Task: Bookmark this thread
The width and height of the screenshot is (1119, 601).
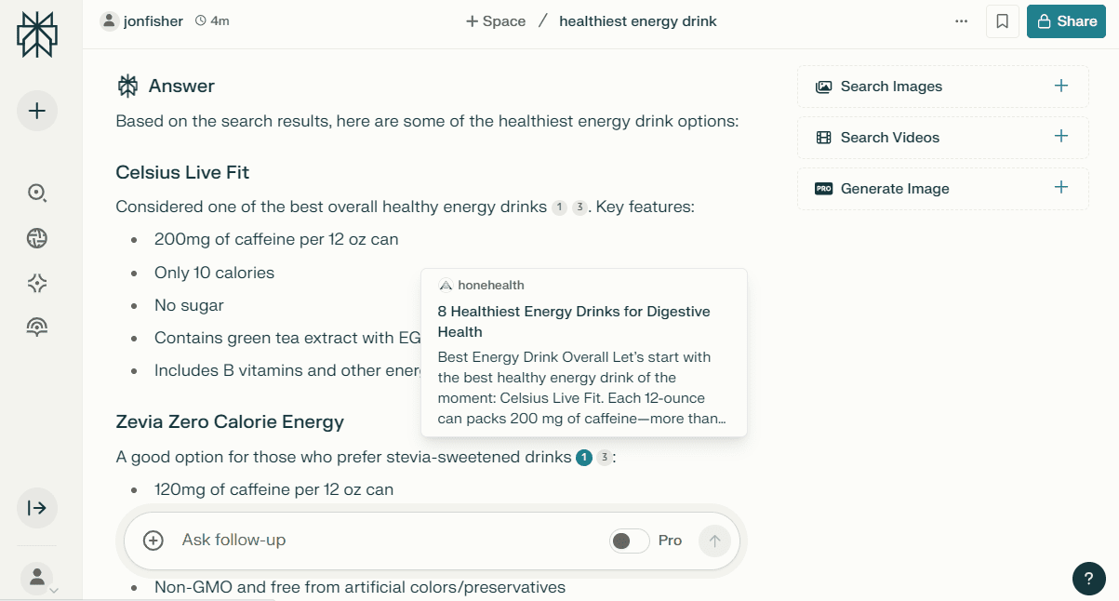Action: coord(1002,21)
